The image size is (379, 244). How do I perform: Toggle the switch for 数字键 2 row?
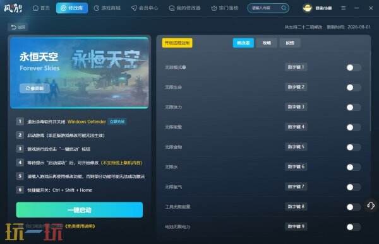pyautogui.click(x=353, y=88)
